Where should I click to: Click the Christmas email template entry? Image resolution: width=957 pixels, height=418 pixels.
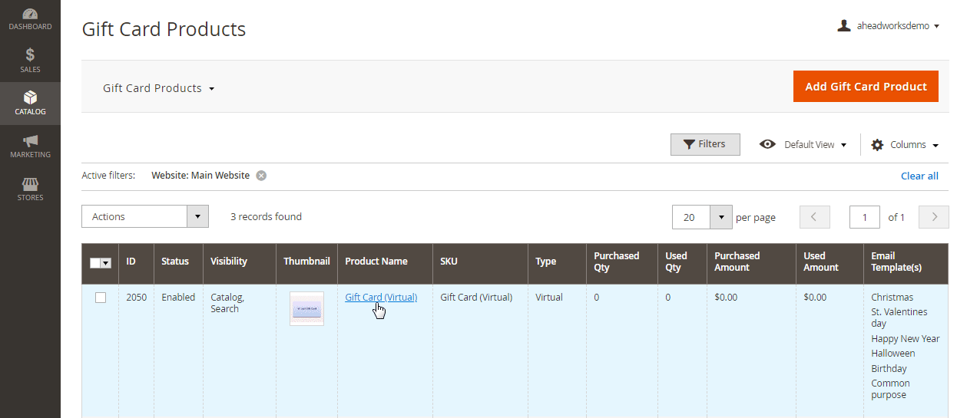tap(892, 298)
